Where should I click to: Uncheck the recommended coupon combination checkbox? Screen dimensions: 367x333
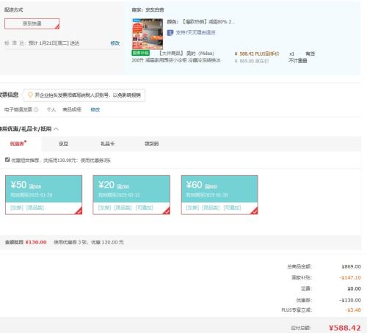pos(7,160)
